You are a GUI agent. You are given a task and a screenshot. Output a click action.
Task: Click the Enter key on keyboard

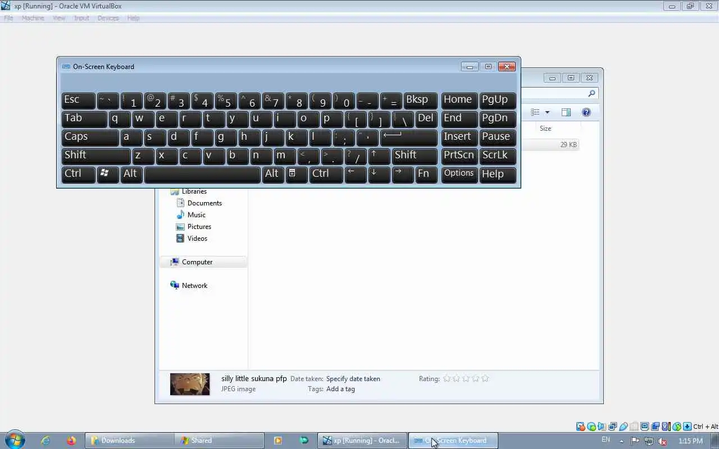[409, 138]
